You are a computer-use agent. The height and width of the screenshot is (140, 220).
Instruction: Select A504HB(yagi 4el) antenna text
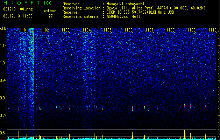[x=123, y=16]
